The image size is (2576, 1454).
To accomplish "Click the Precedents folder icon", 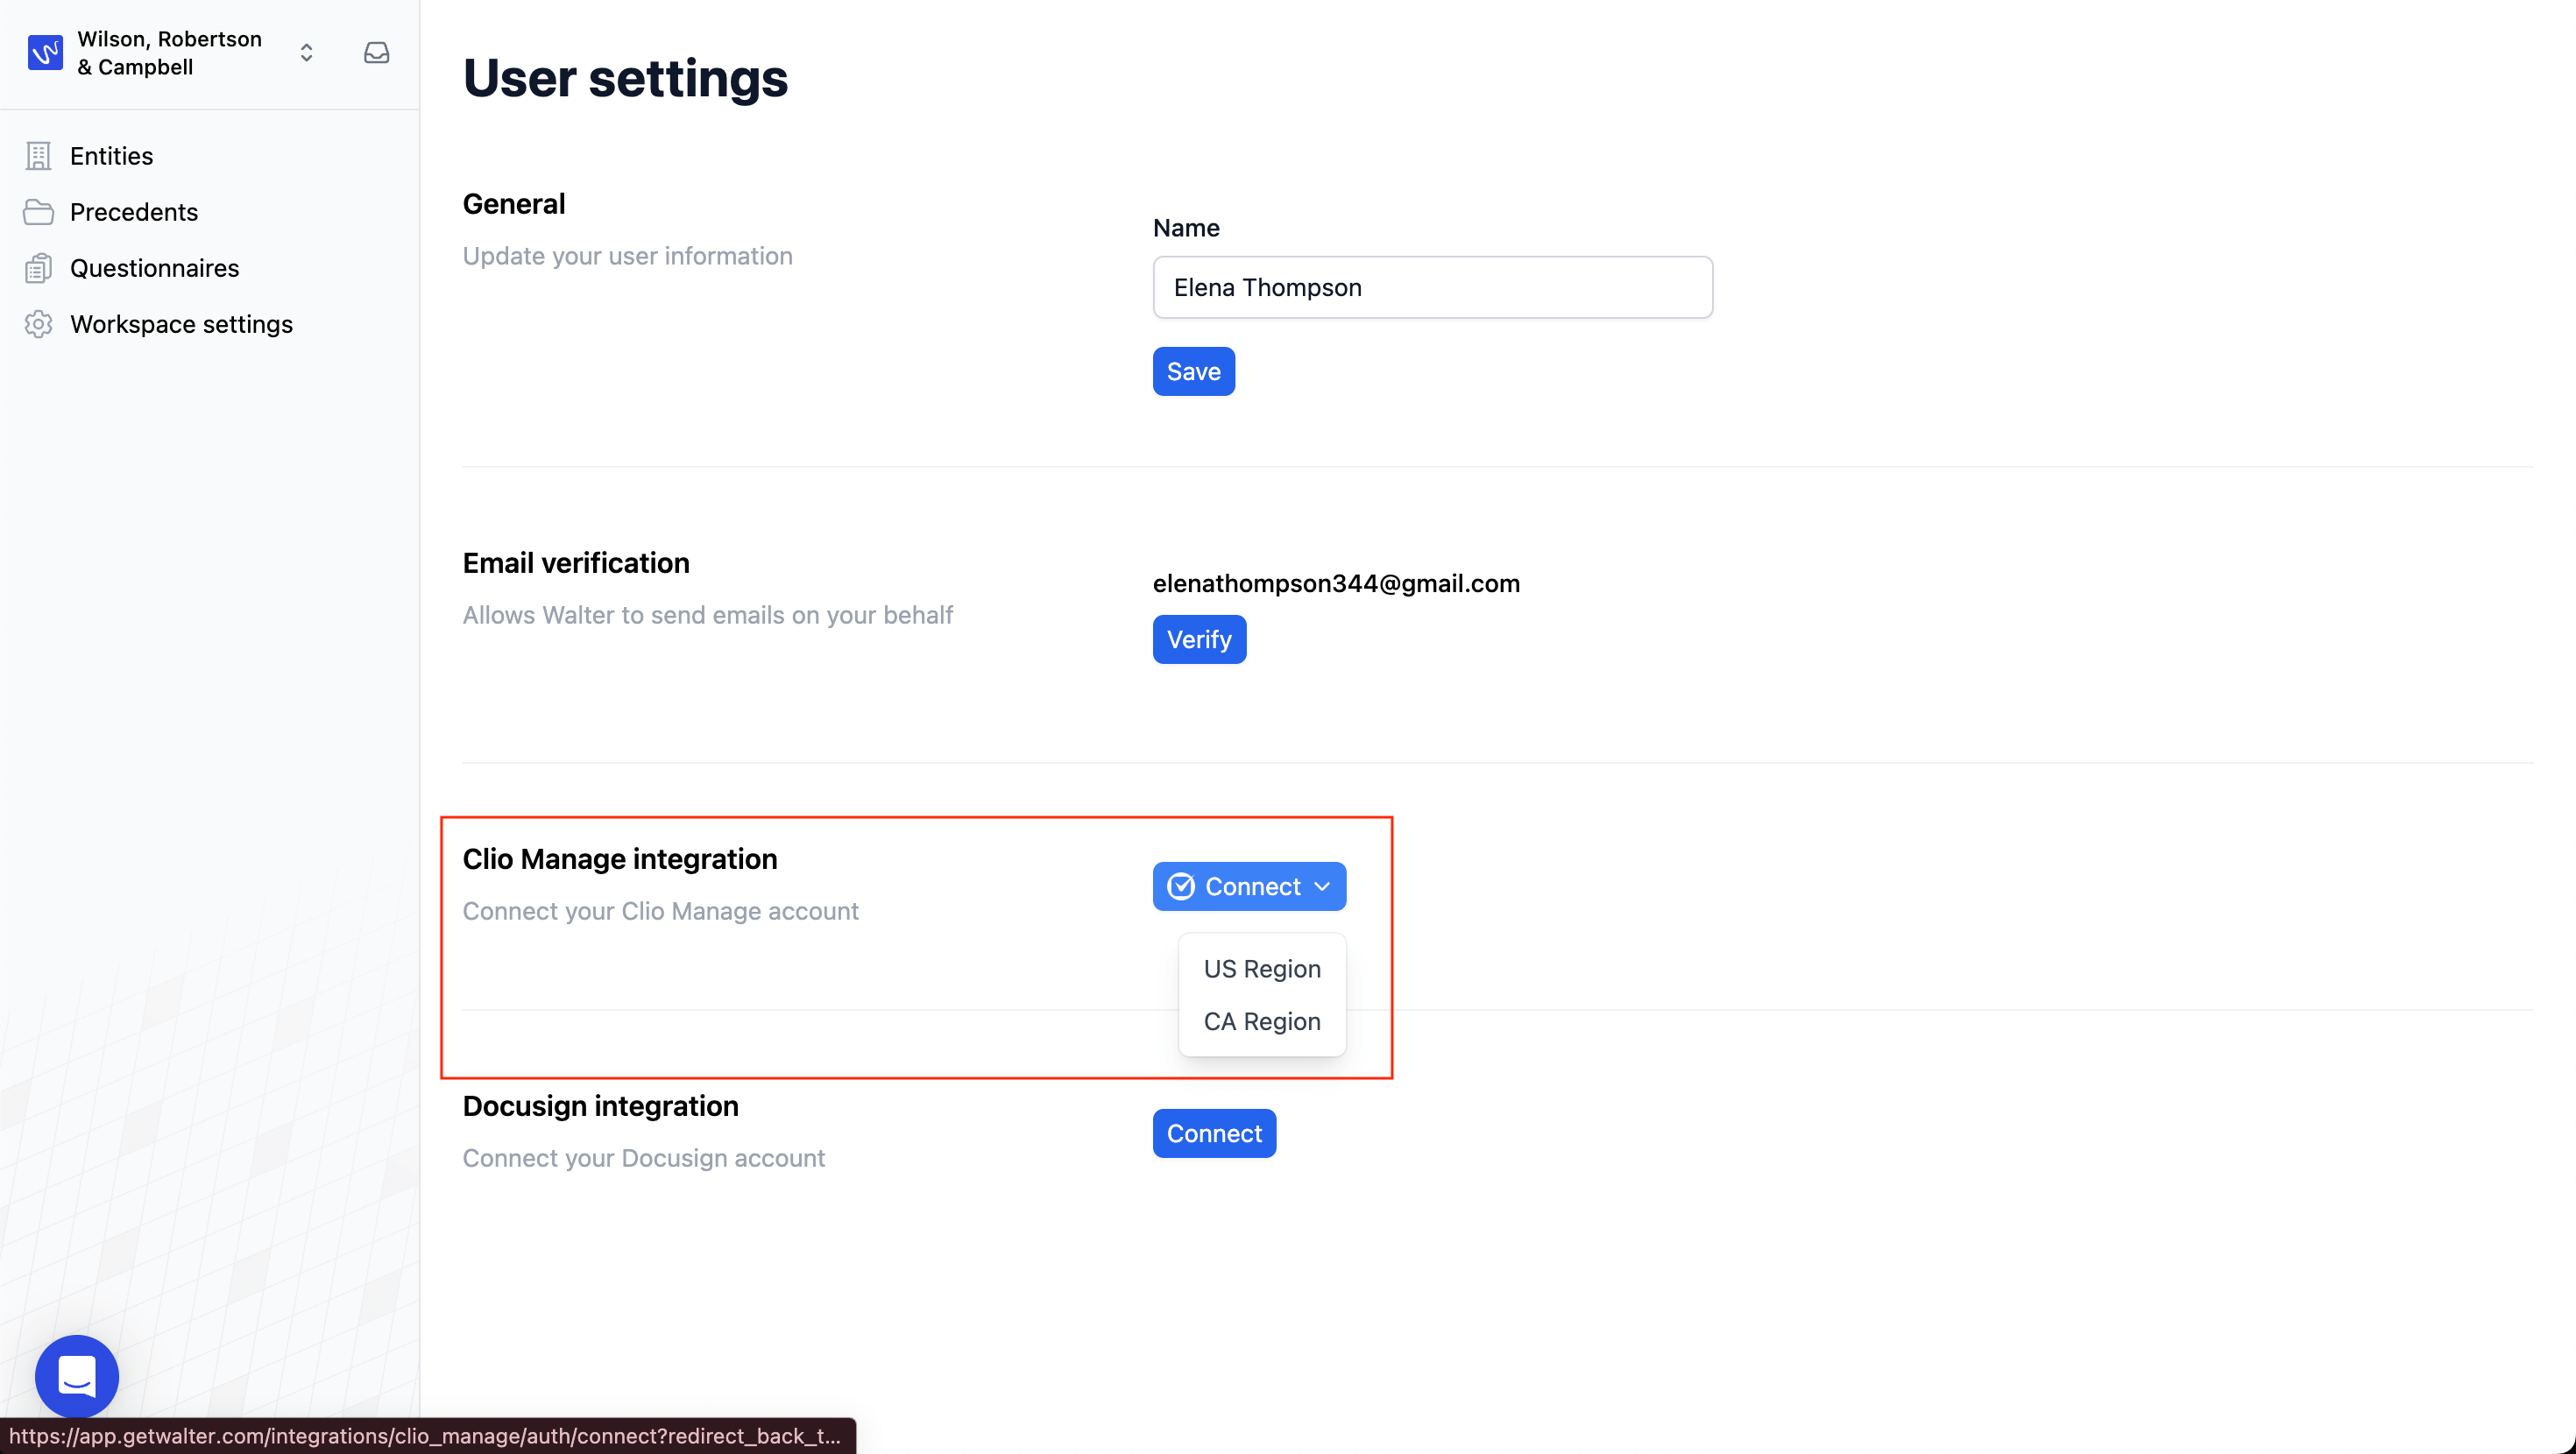I will tap(38, 212).
